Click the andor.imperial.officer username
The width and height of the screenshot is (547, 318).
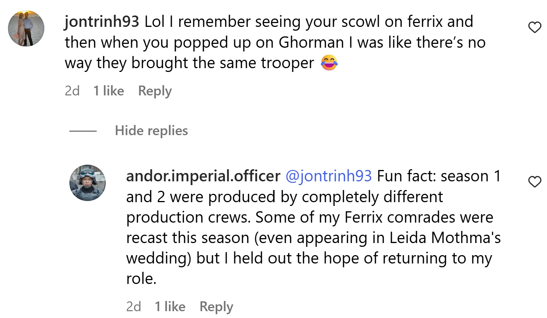[203, 176]
